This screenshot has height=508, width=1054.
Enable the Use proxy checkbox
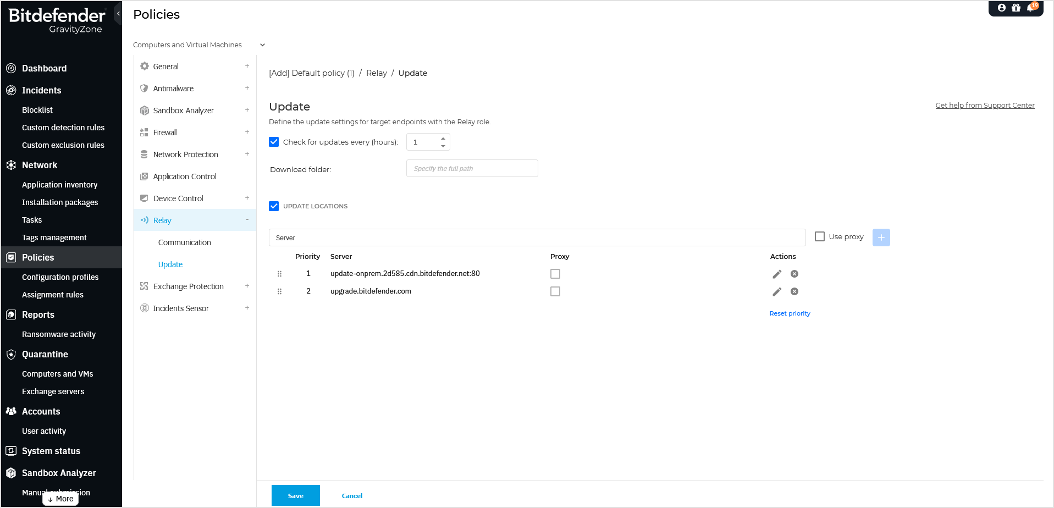[820, 236]
